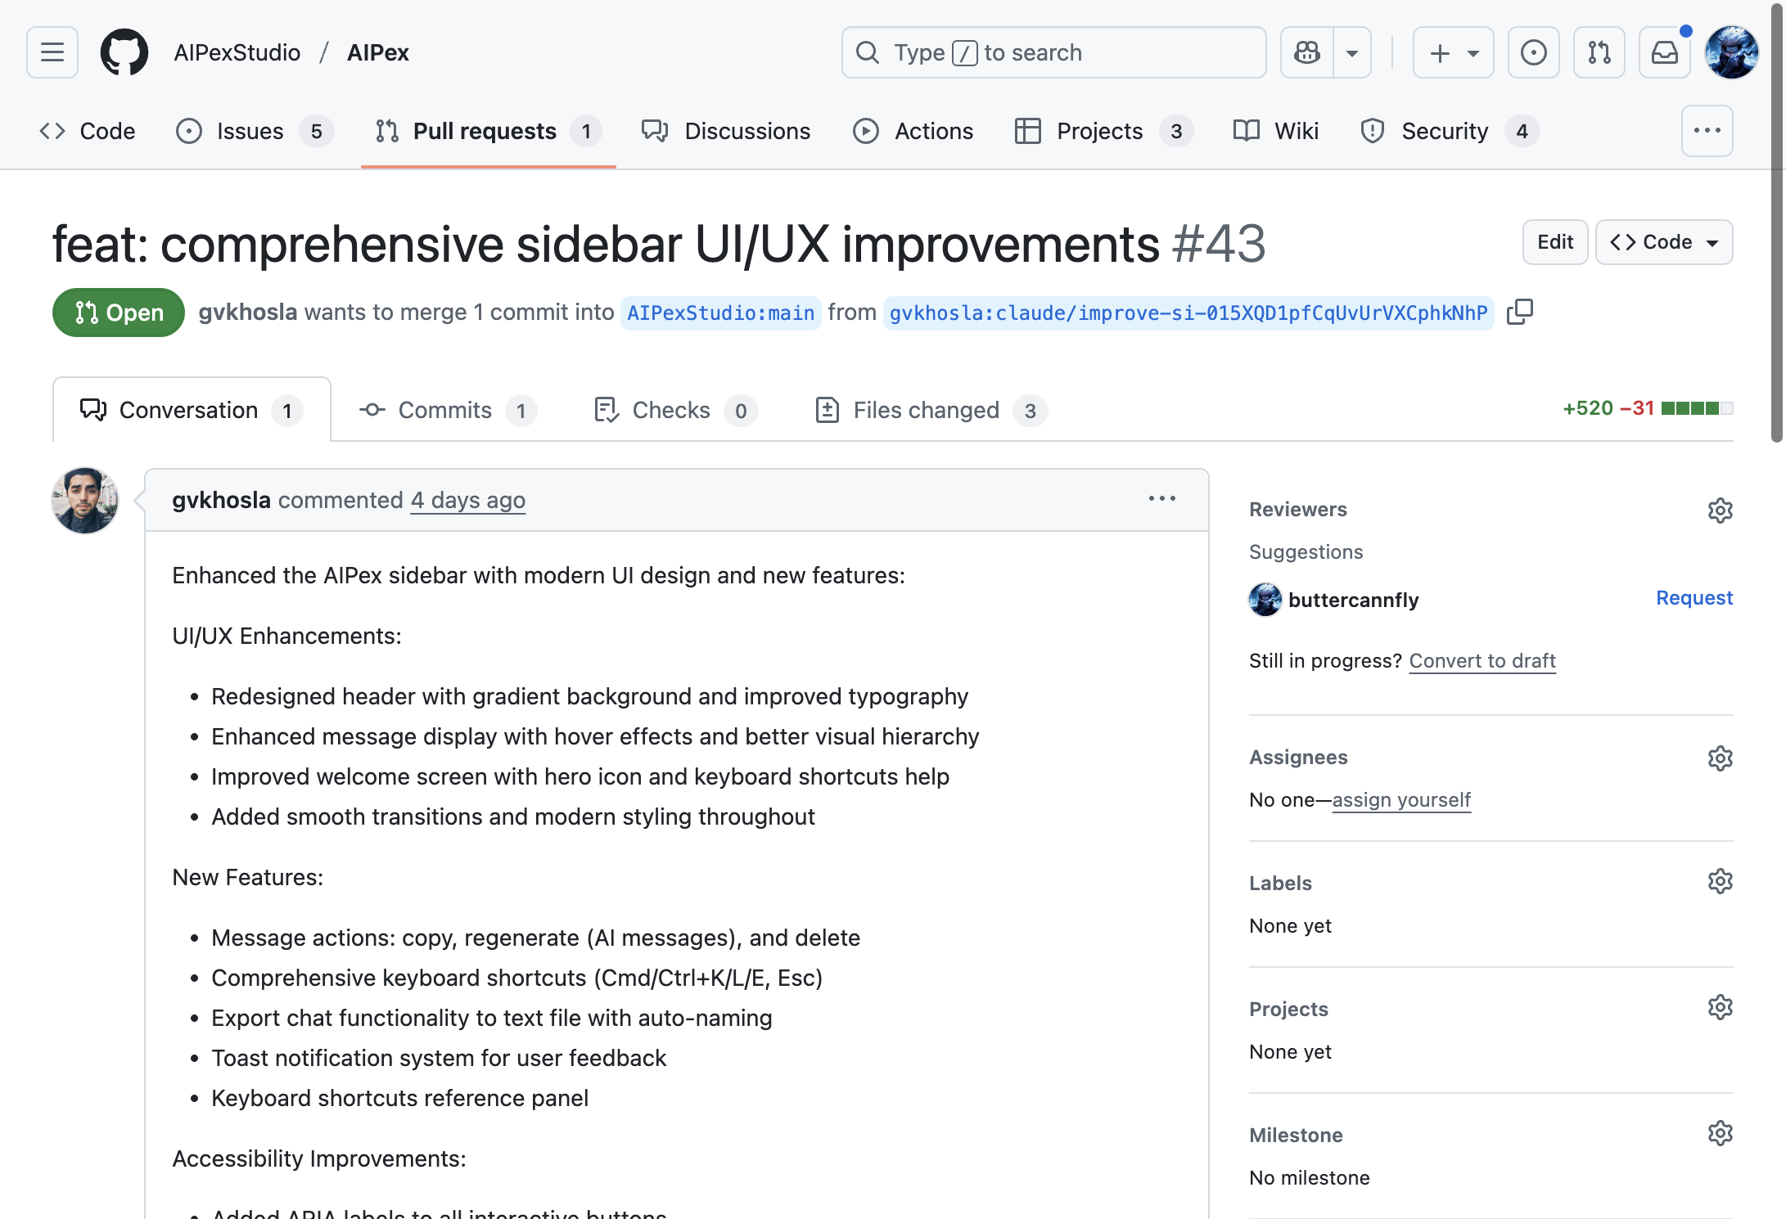Click the GitHub logo
This screenshot has width=1786, height=1219.
(124, 52)
